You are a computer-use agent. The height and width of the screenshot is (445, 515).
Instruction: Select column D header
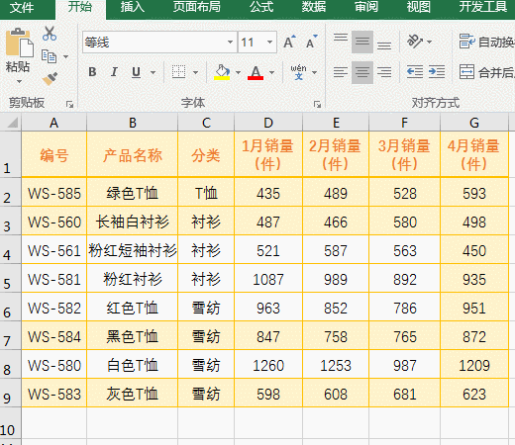coord(268,123)
